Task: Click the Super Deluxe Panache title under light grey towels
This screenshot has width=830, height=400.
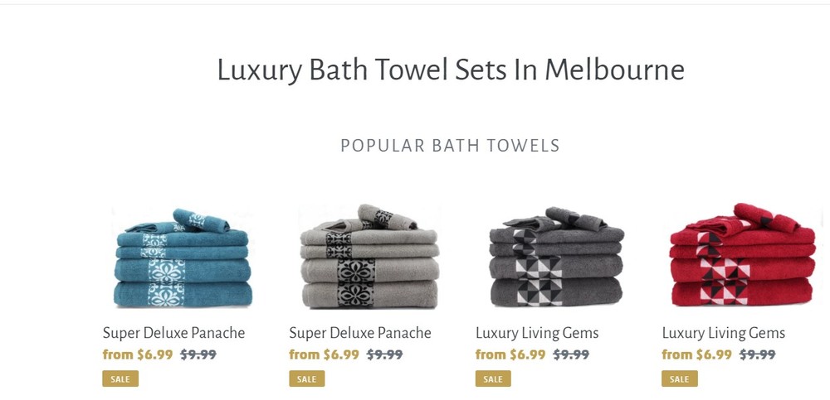Action: [360, 333]
